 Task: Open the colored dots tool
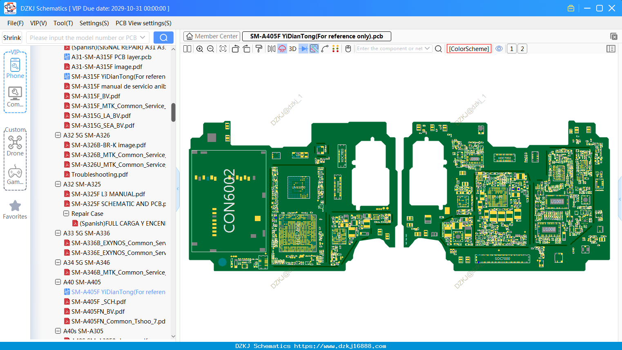pyautogui.click(x=336, y=49)
